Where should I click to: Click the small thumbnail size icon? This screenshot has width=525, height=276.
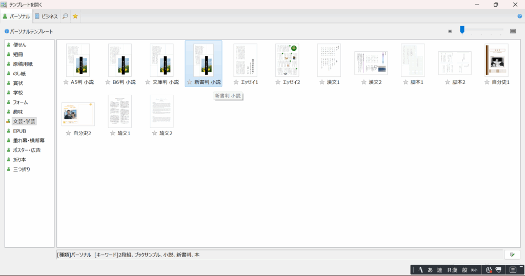pyautogui.click(x=450, y=31)
